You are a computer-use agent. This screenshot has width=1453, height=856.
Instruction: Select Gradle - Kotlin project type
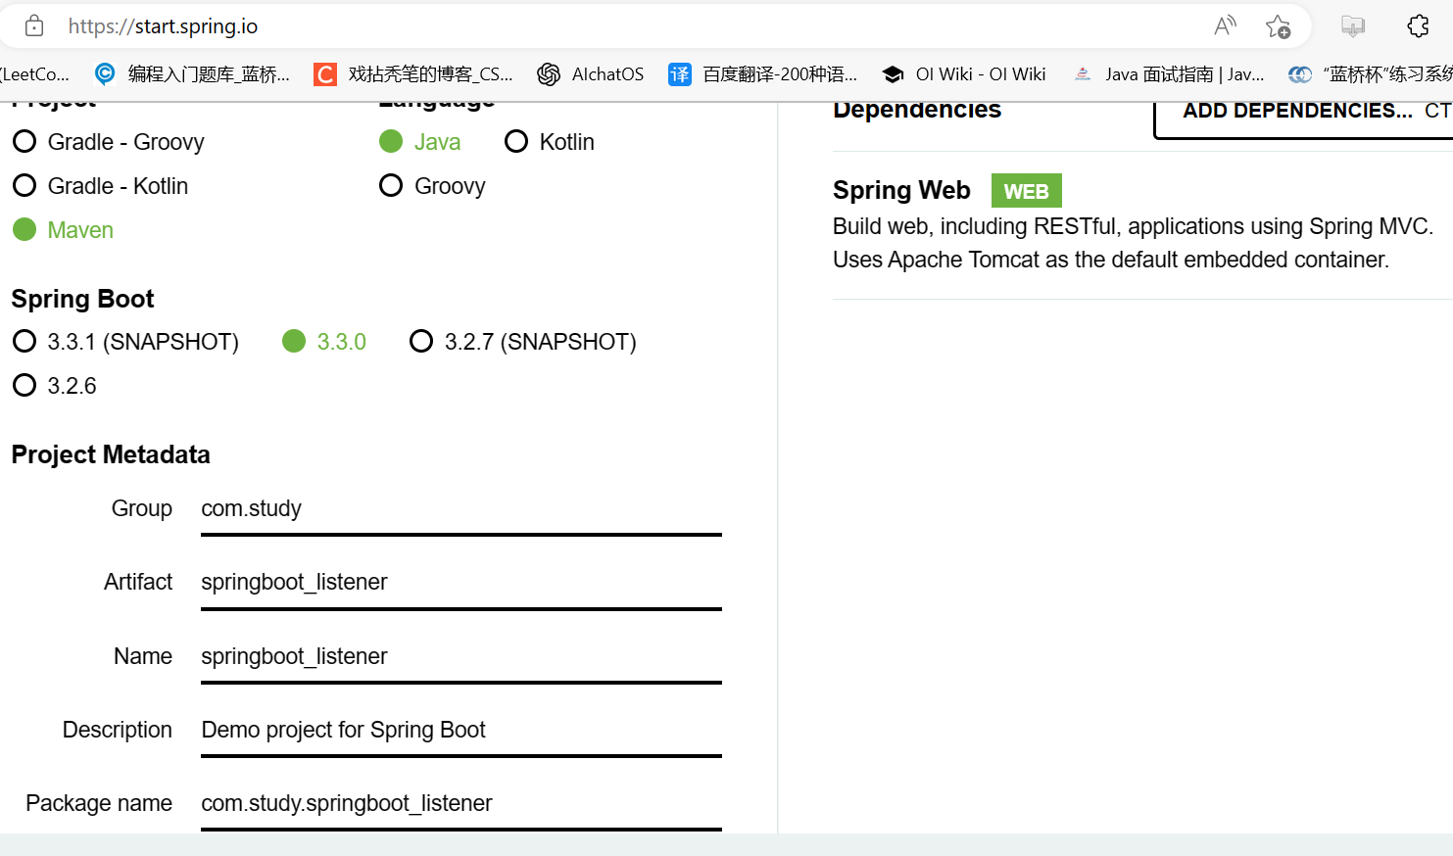tap(100, 186)
